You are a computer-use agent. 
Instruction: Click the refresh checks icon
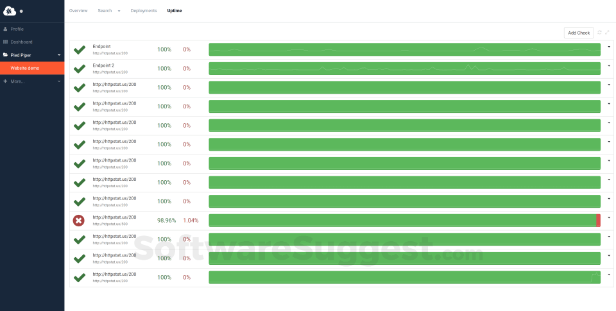[599, 32]
